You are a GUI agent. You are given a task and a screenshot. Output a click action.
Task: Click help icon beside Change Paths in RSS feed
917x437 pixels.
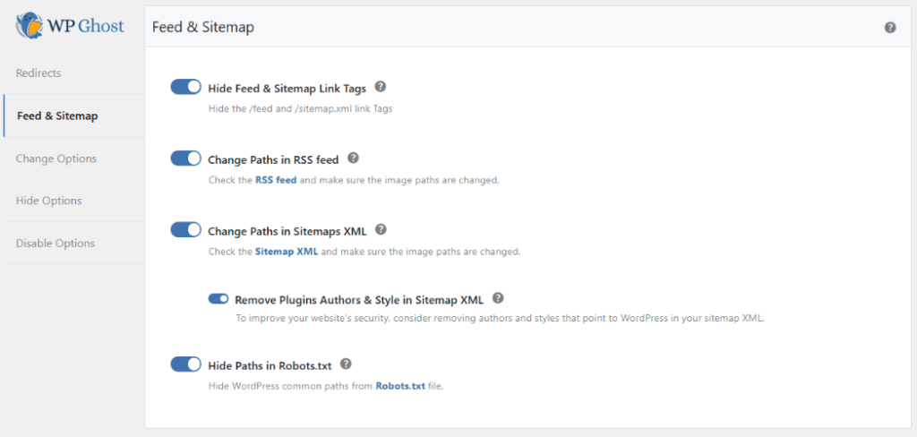coord(353,158)
